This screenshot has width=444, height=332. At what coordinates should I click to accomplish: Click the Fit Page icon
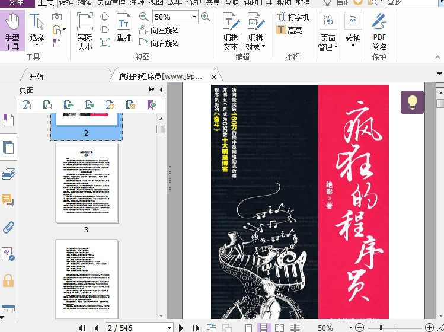(x=104, y=17)
